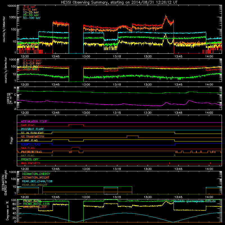225x225 pixels.
Task: Click the yellow 12-25 keV legend label
Action: [31, 12]
